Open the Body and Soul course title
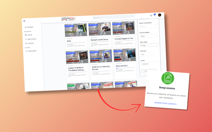Screen dimensions: 212x132 [122, 66]
